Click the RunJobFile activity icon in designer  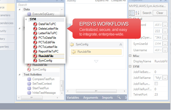tap(74, 52)
